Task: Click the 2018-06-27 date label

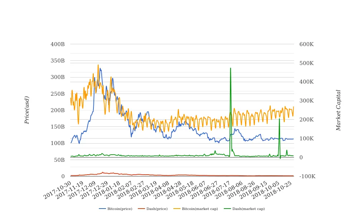Action: pos(204,190)
